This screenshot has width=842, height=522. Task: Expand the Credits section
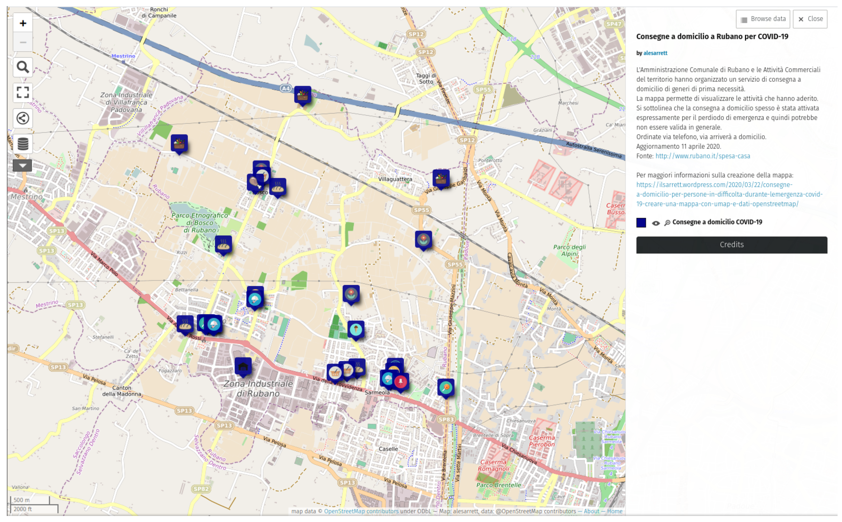[731, 245]
